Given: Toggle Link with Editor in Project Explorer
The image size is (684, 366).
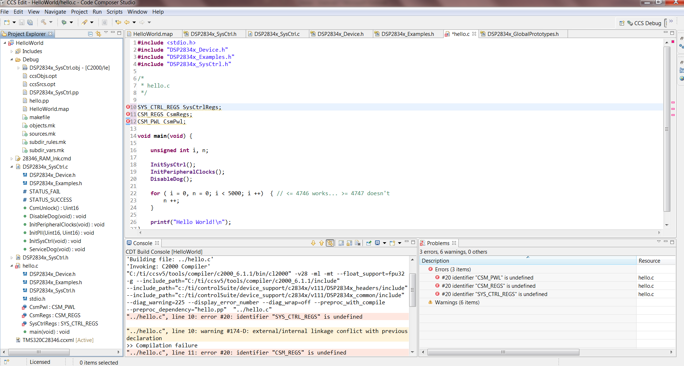Looking at the screenshot, I should (98, 34).
